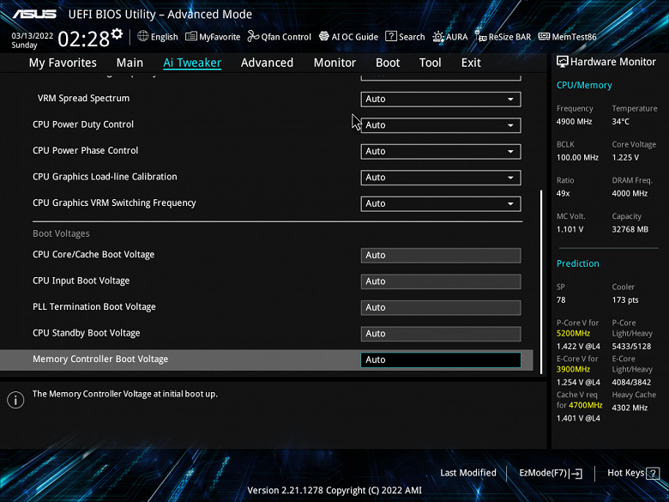669x502 pixels.
Task: Launch MemTest86 icon
Action: [x=544, y=37]
